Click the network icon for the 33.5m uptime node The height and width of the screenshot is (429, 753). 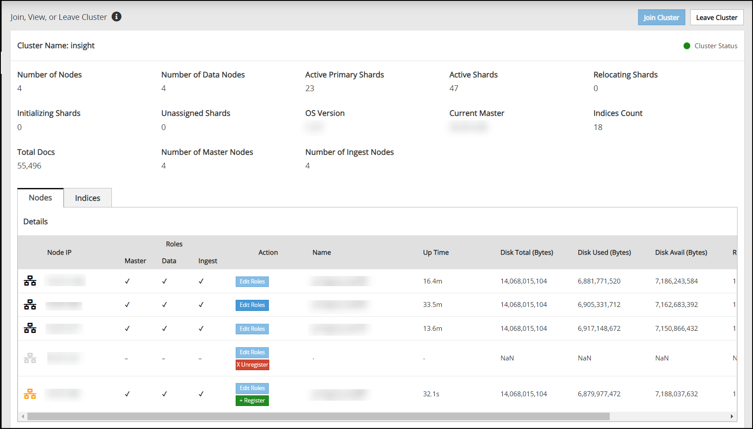[x=30, y=305]
